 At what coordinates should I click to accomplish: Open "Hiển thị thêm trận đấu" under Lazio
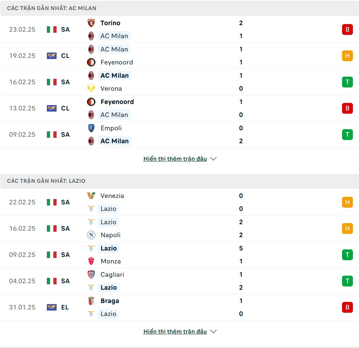pos(175,331)
